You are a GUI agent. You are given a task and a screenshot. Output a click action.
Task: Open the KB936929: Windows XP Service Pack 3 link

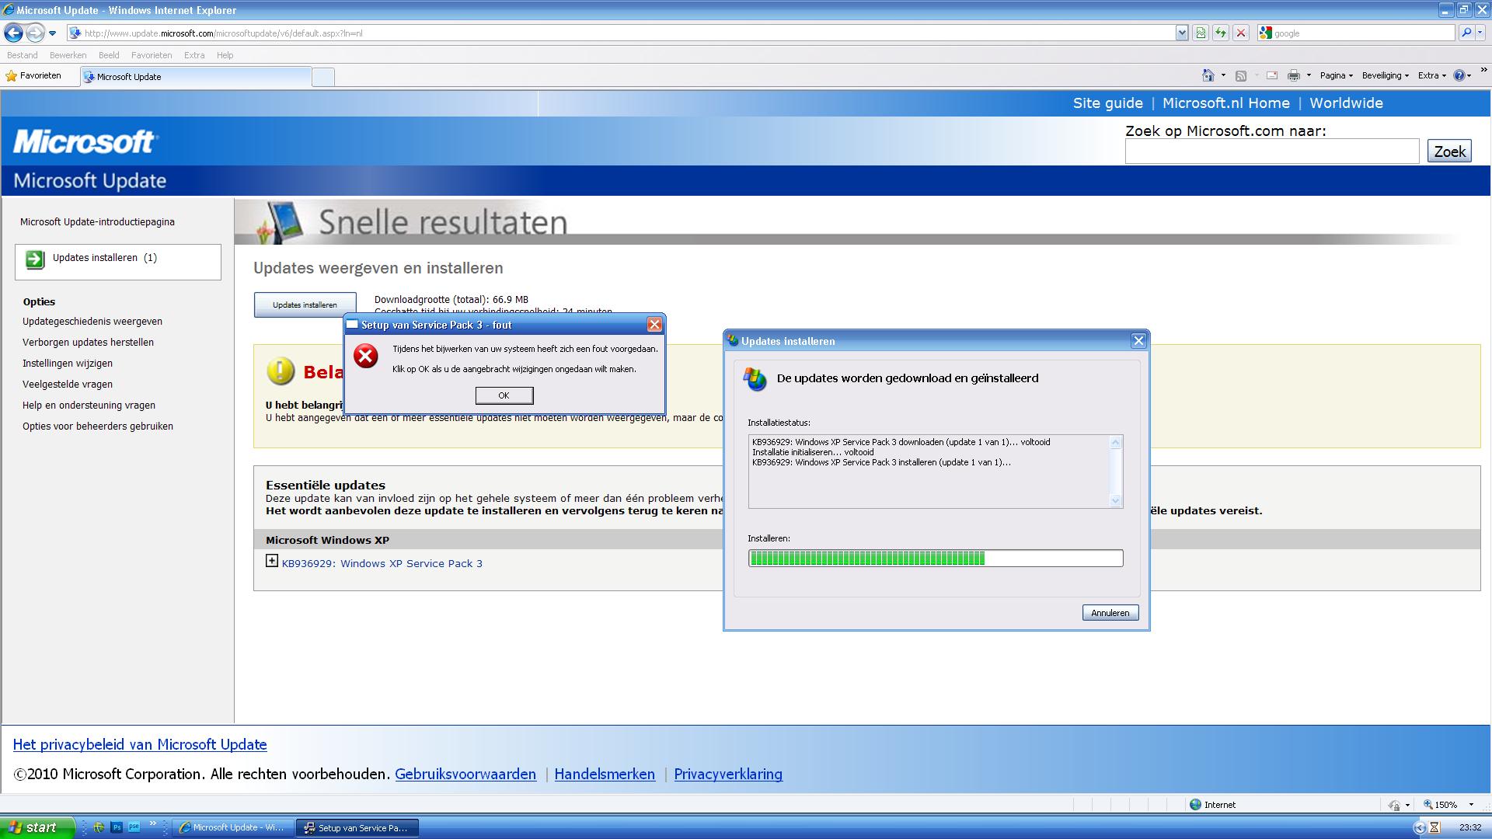point(382,563)
